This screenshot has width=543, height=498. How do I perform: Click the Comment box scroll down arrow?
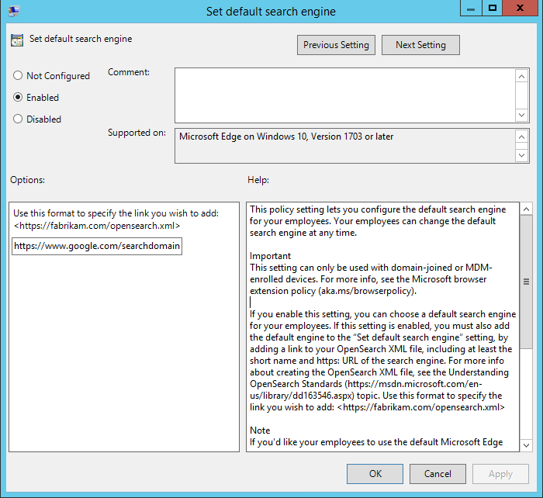522,115
